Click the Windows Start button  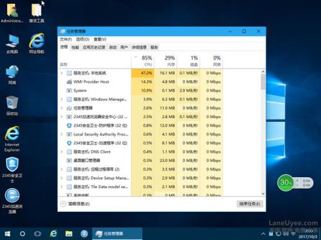pyautogui.click(x=8, y=234)
